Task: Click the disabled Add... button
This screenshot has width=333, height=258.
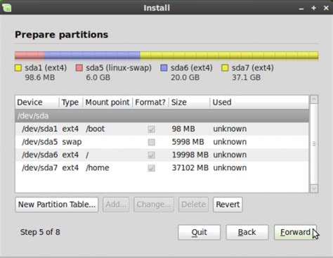Action: 116,205
